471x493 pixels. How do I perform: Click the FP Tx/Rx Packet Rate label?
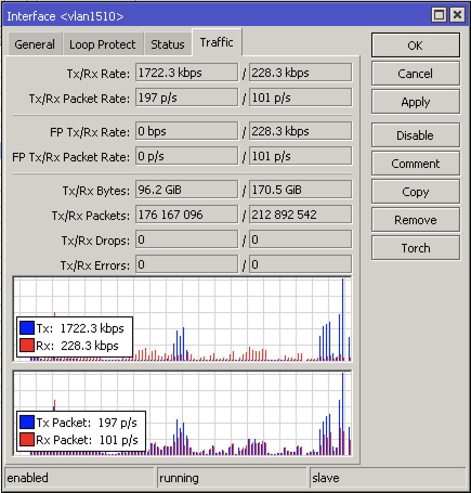[x=71, y=157]
